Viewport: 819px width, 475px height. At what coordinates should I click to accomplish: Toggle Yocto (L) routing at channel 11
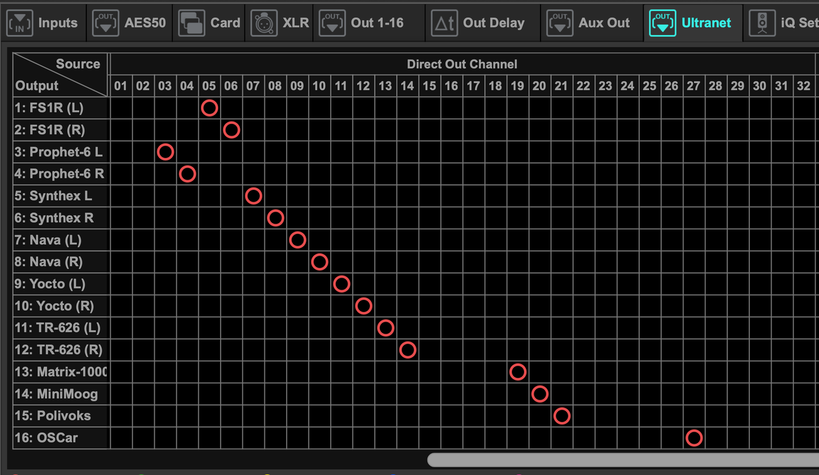point(342,284)
